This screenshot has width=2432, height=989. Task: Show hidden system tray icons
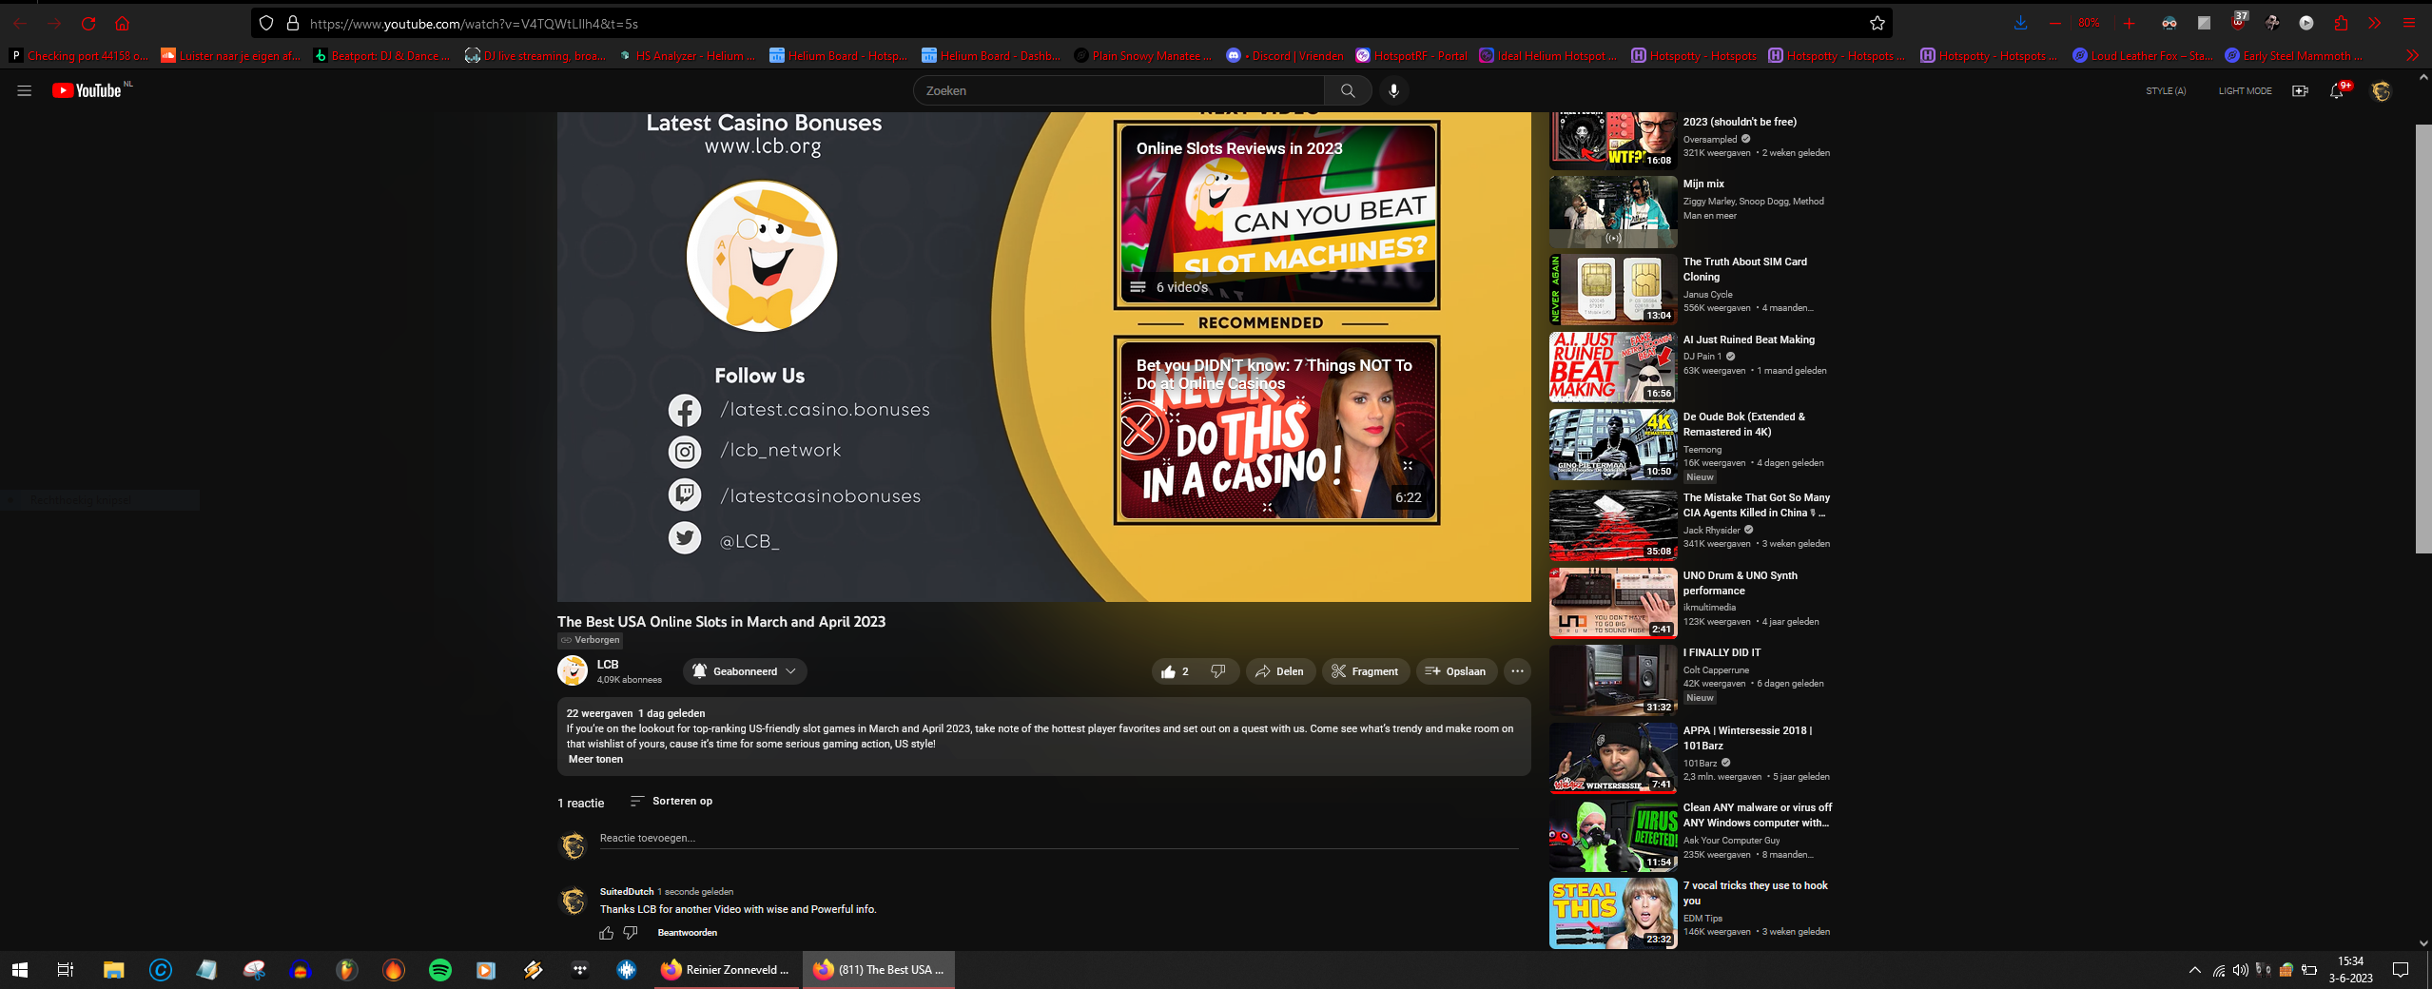(x=2194, y=970)
